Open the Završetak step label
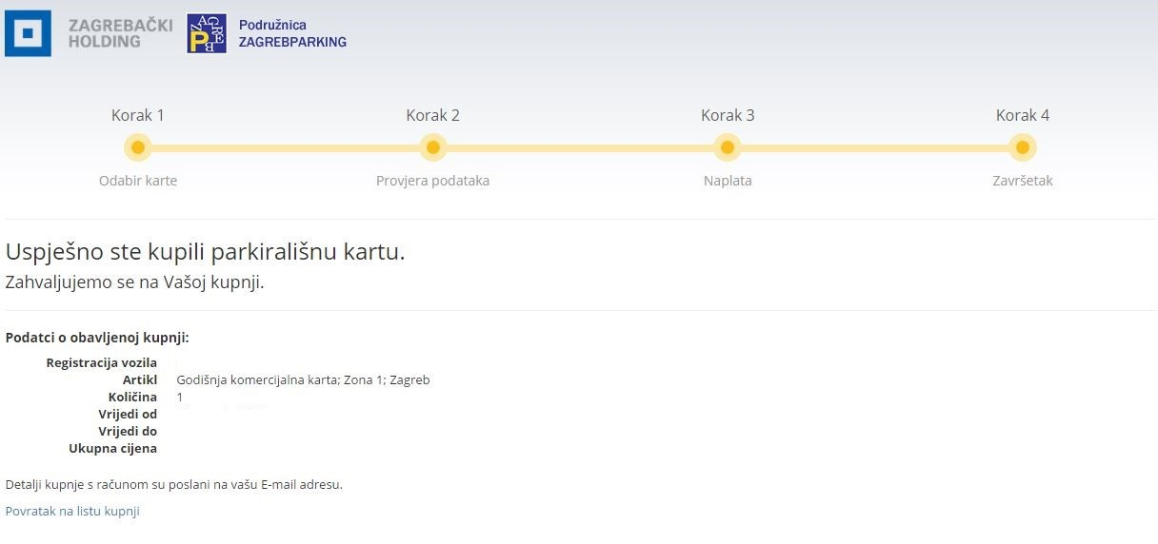 [x=1022, y=181]
